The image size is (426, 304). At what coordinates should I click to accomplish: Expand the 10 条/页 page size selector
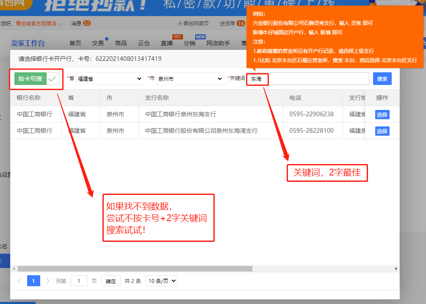click(161, 281)
